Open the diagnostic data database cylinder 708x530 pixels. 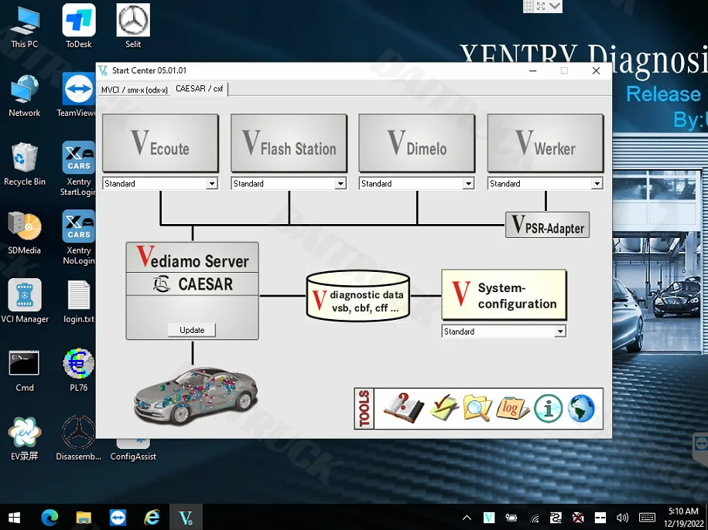point(358,296)
